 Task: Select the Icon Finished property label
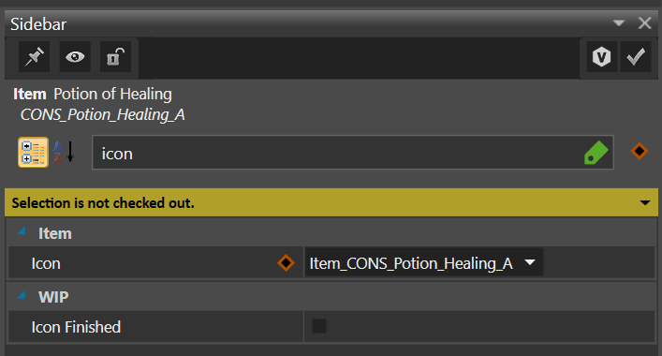[x=76, y=327]
